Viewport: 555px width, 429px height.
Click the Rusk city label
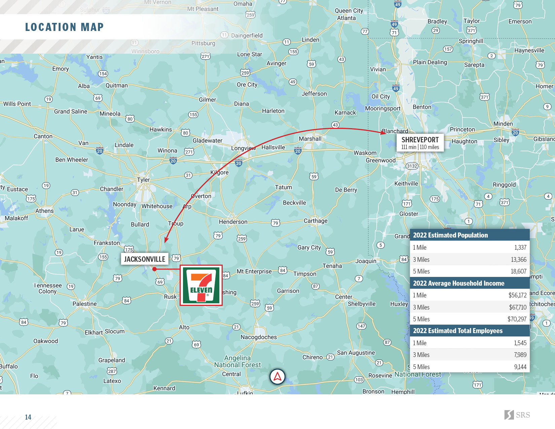coord(170,297)
